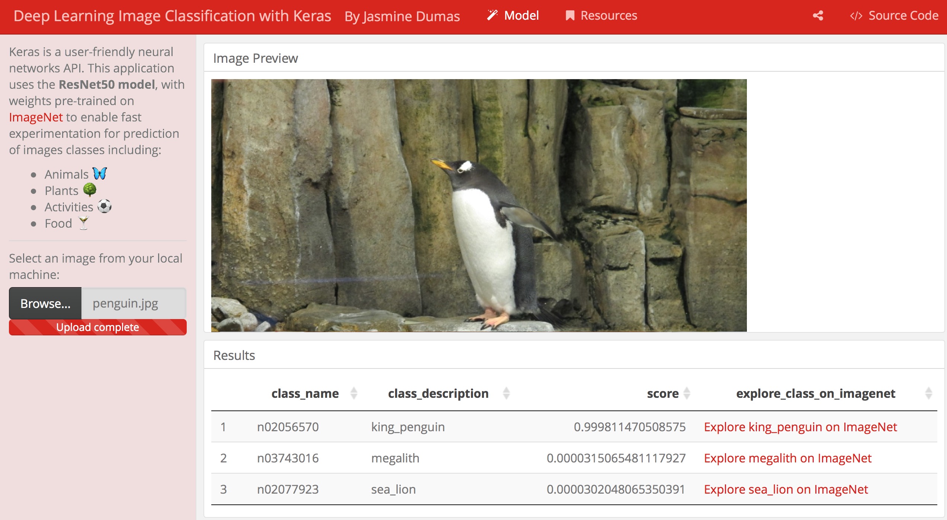
Task: Sort by explore_class_on_imagenet column arrows
Action: [x=928, y=393]
